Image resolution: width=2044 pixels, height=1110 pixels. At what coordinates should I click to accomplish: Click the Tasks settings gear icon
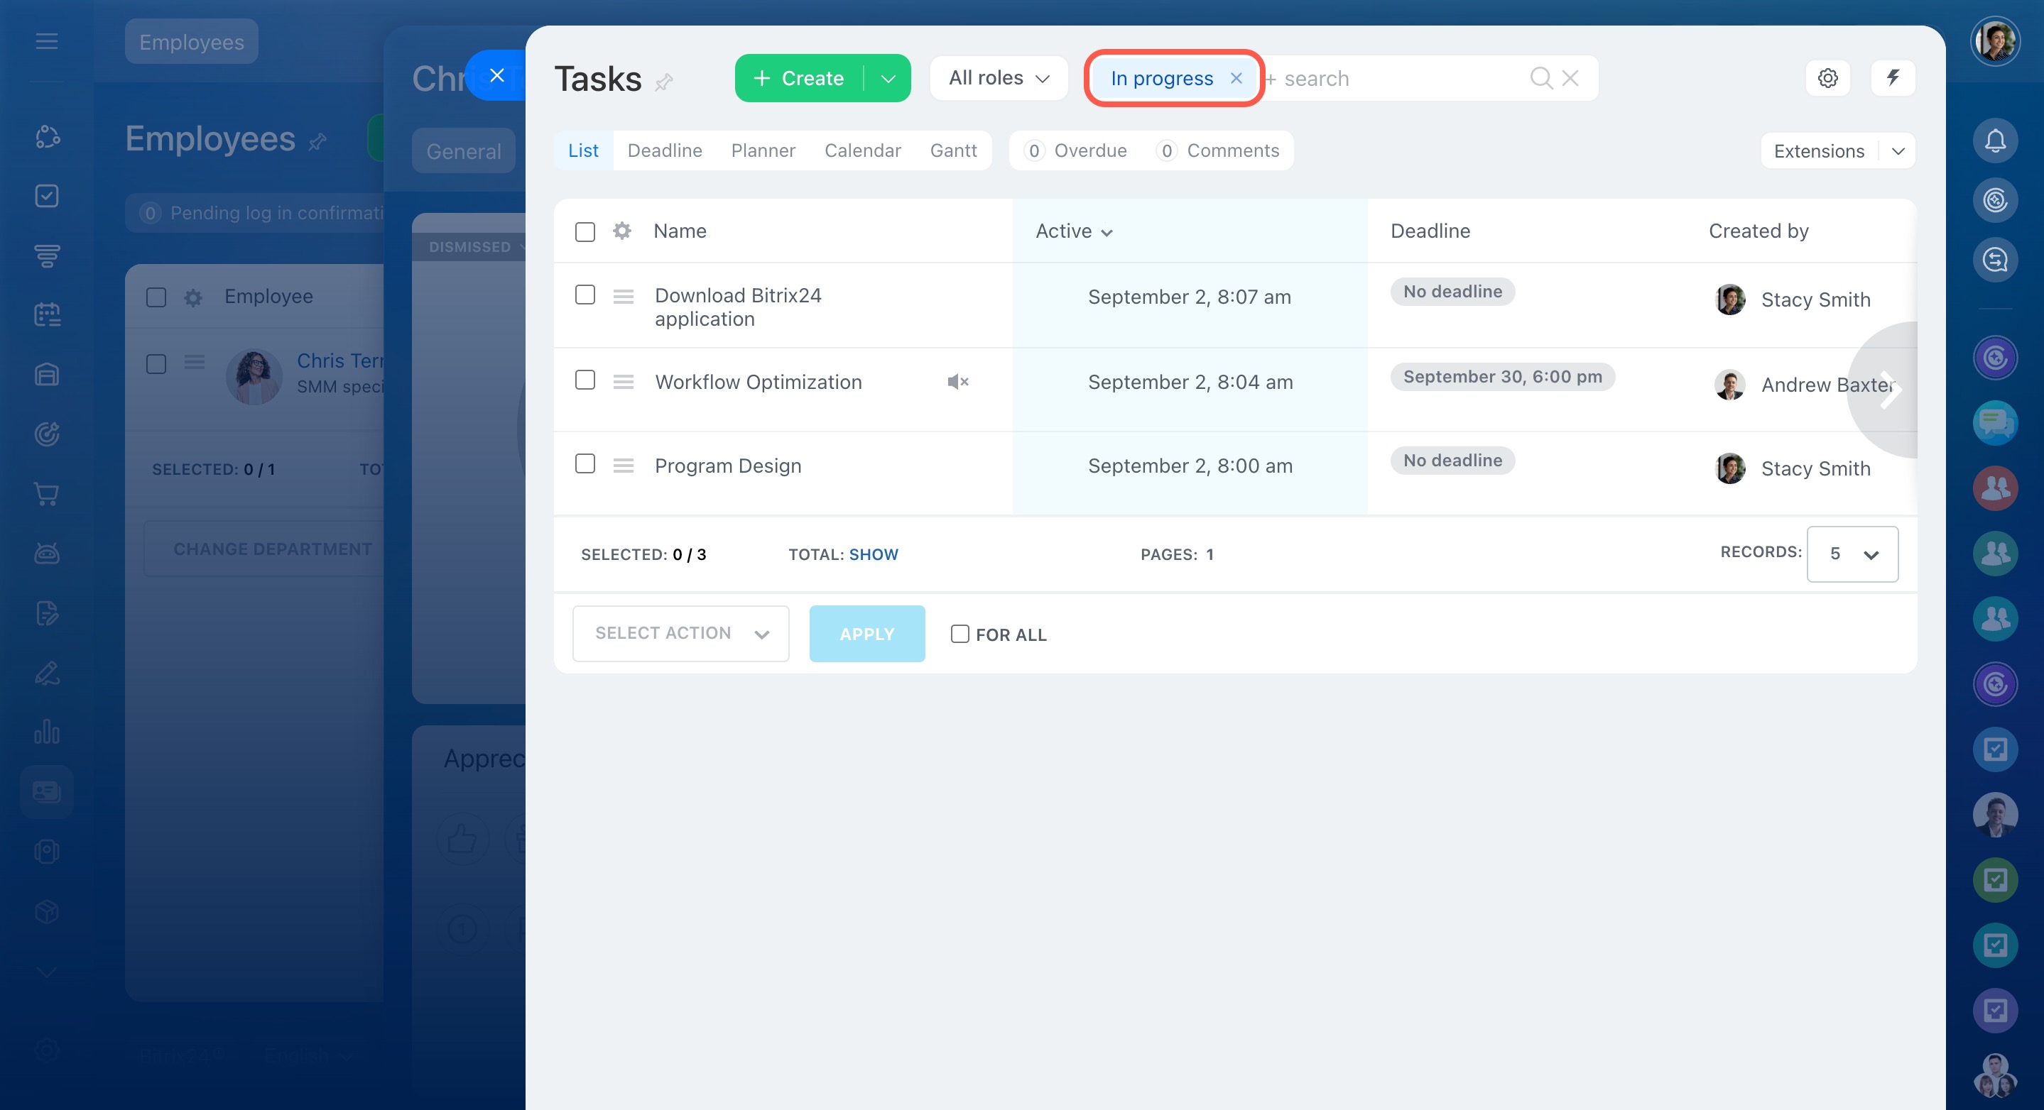click(1827, 77)
